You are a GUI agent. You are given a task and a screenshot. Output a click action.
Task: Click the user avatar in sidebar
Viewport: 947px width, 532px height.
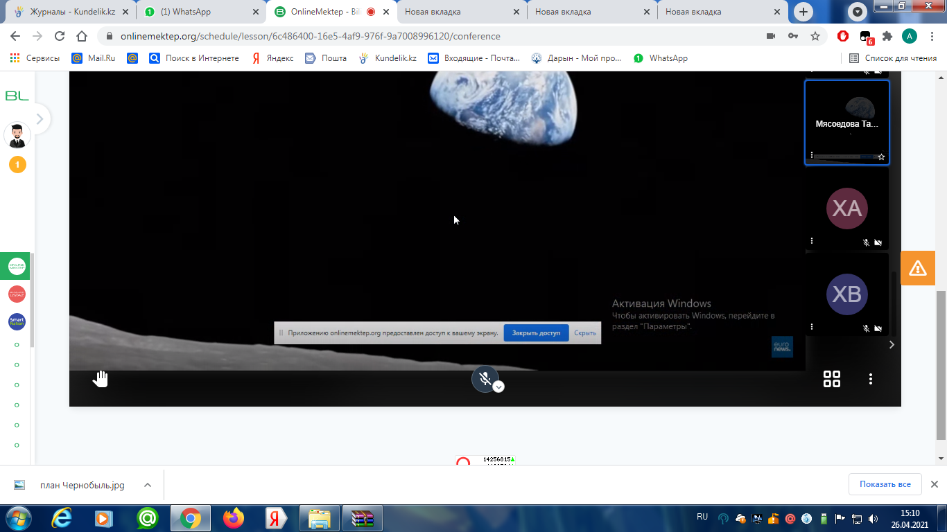tap(17, 135)
